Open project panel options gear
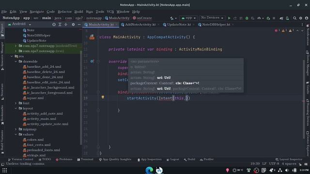The image size is (310, 174). [73, 25]
